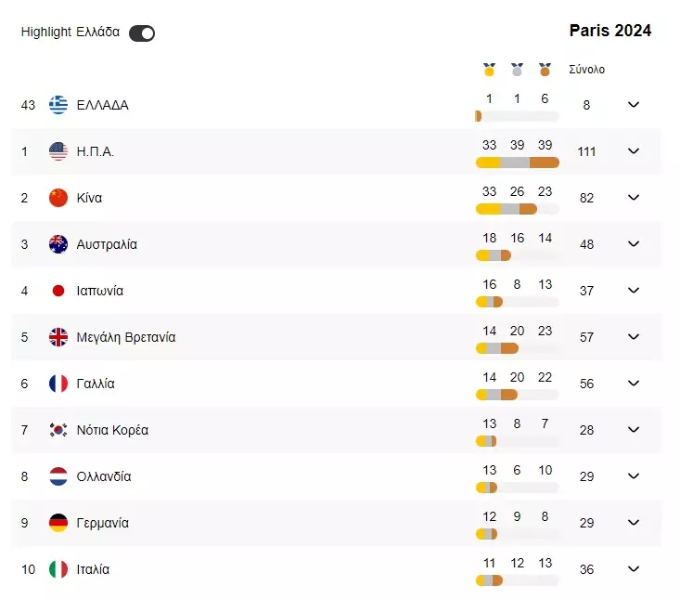
Task: Click the bronze medal column icon
Action: click(545, 70)
